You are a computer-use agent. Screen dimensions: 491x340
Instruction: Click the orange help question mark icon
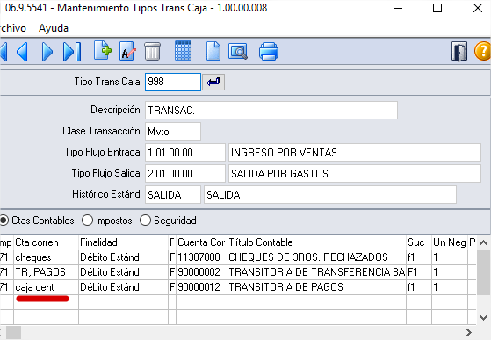pos(482,51)
